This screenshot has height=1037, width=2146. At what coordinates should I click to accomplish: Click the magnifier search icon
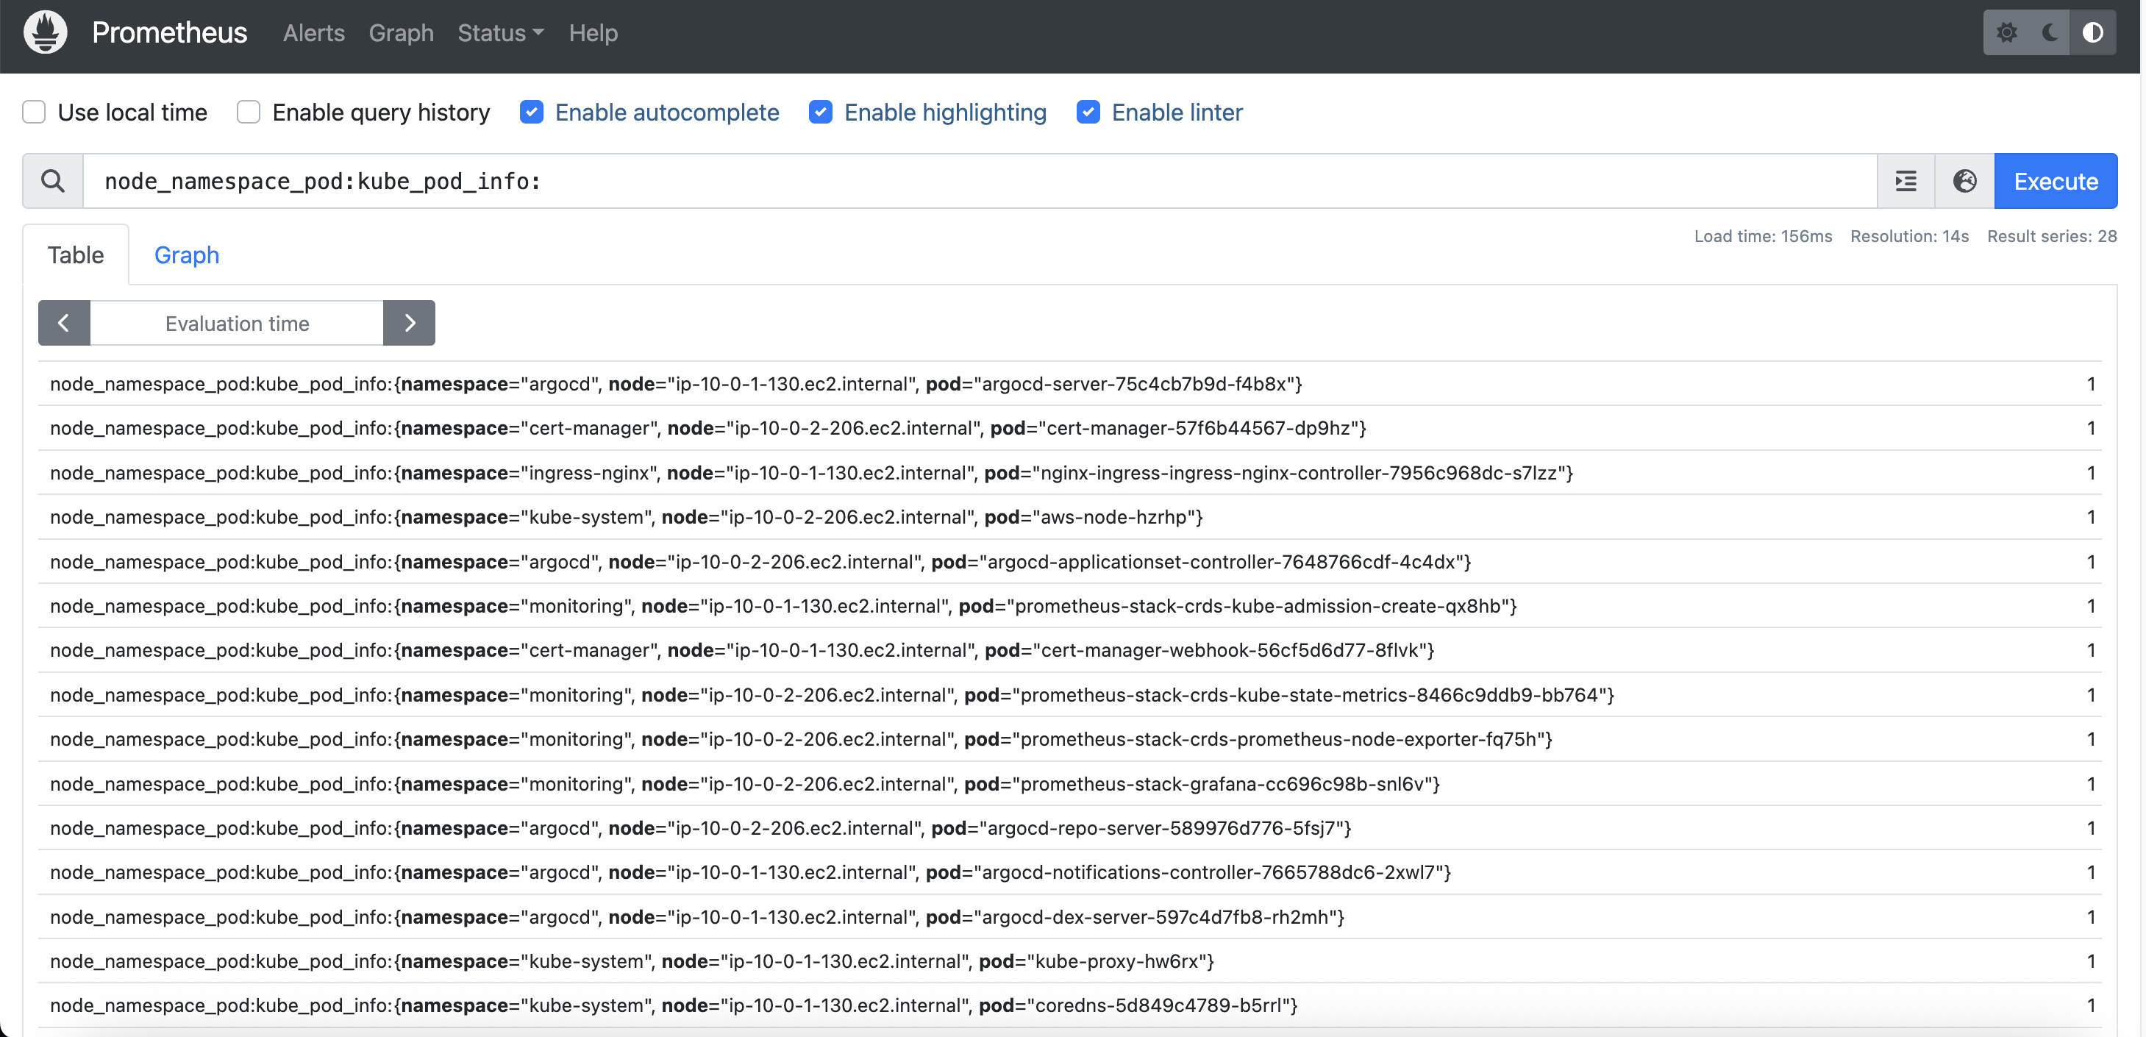tap(52, 181)
